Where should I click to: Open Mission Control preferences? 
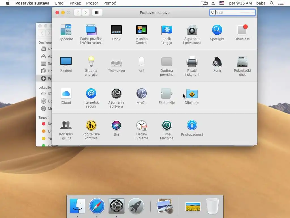click(142, 34)
